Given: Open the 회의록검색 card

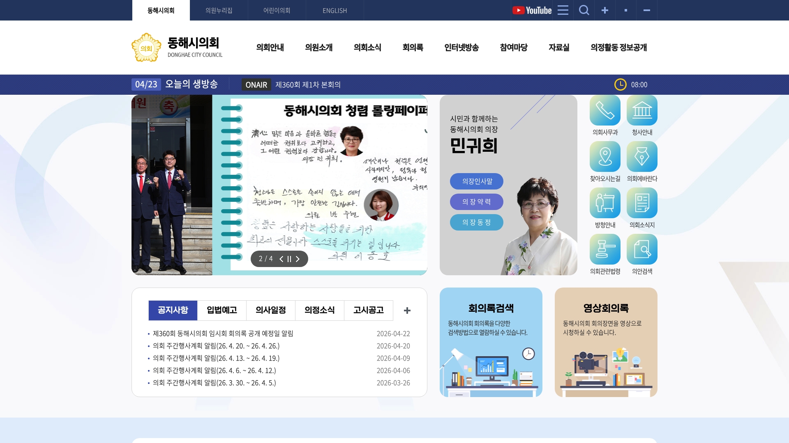Looking at the screenshot, I should [491, 343].
